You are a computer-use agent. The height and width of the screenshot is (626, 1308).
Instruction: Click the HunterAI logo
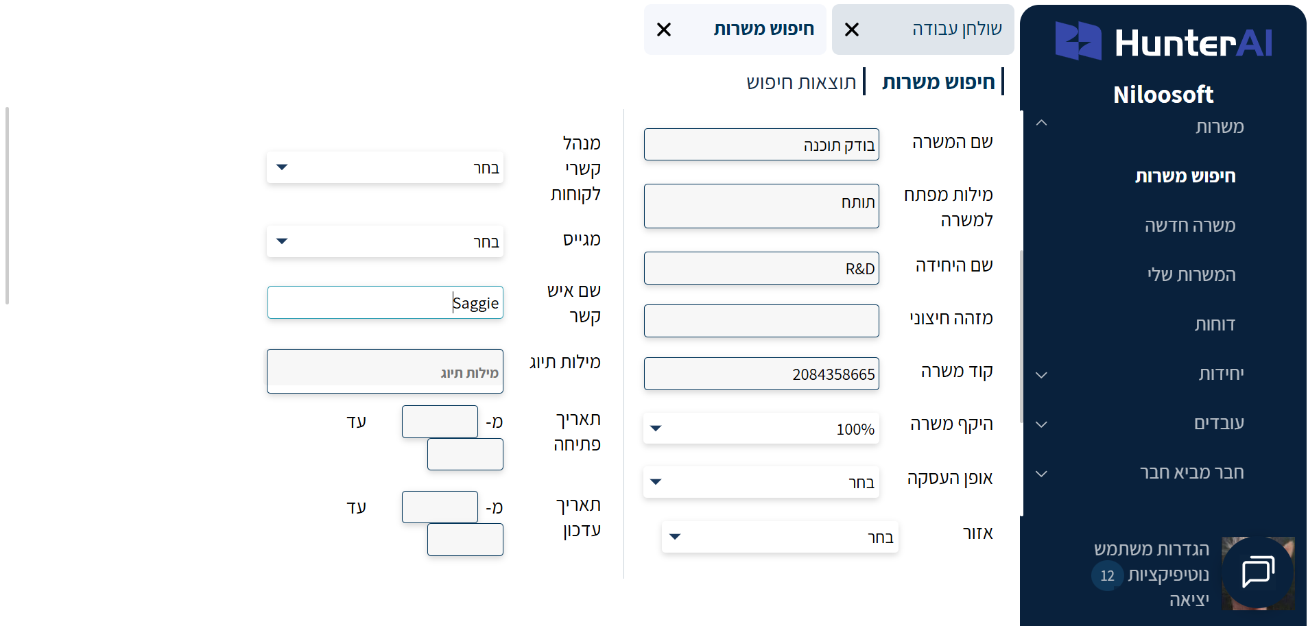(1163, 42)
